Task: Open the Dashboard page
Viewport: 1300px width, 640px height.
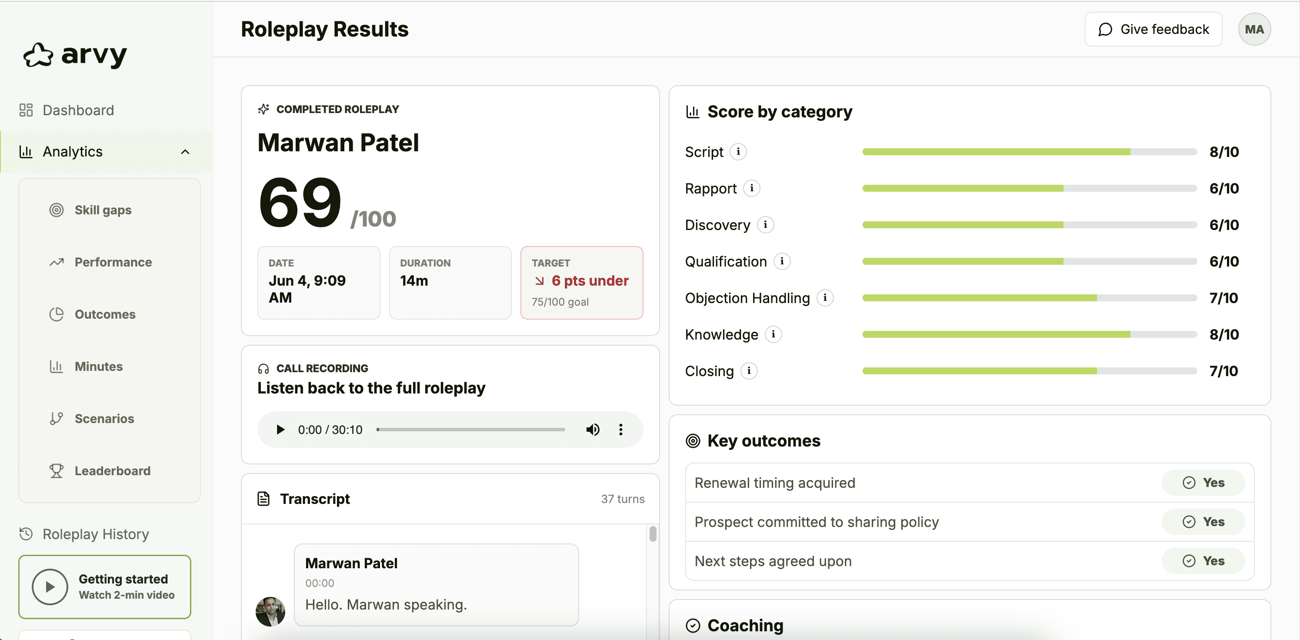Action: (x=78, y=110)
